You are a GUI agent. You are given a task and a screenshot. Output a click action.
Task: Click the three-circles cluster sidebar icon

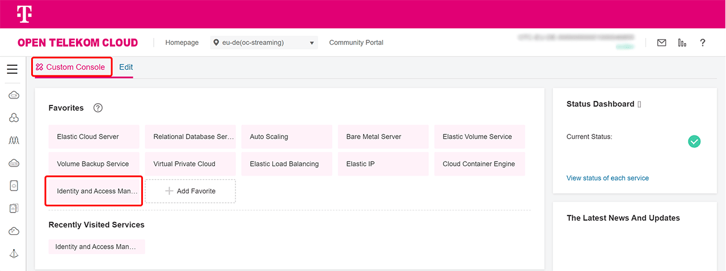14,118
